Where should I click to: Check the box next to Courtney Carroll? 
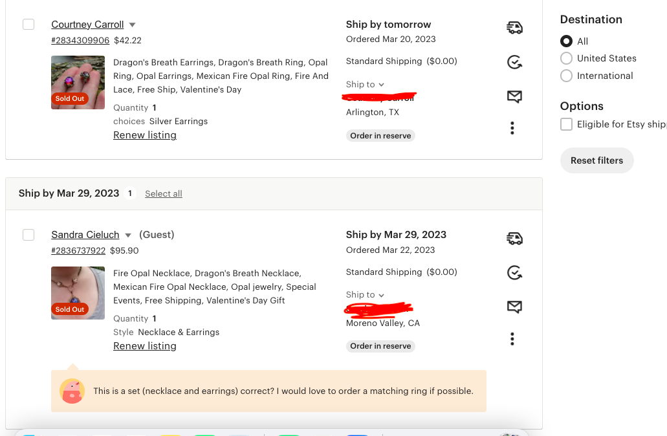(x=28, y=24)
